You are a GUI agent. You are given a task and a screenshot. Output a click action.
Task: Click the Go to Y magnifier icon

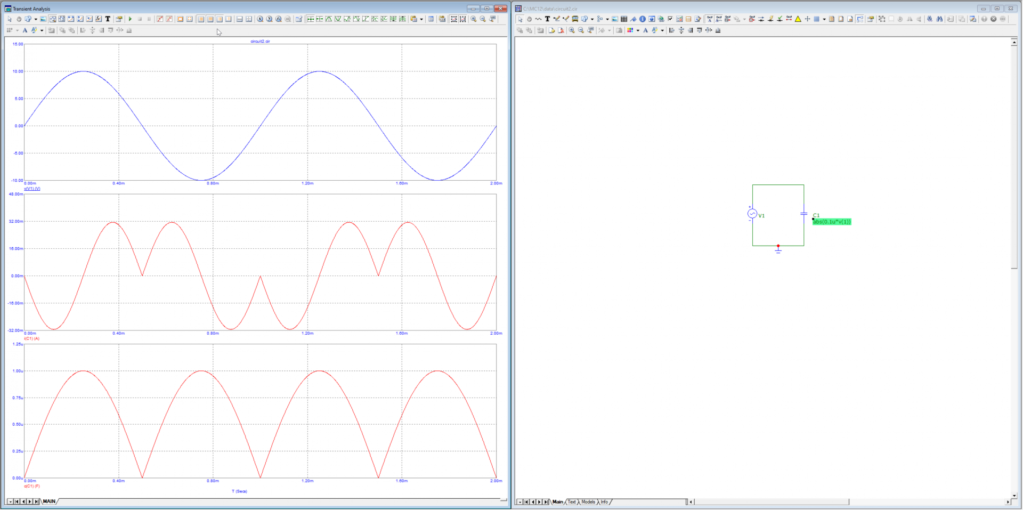(269, 19)
